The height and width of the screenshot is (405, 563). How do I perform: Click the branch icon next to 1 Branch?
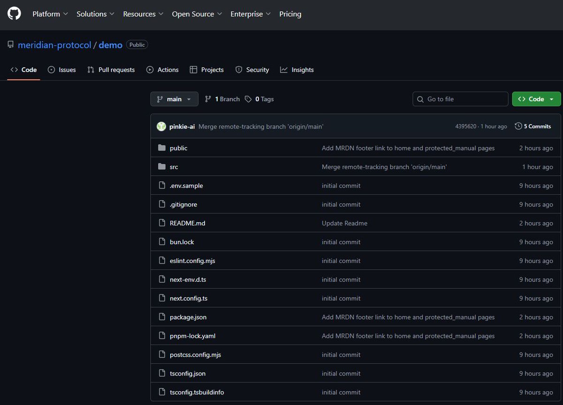(x=207, y=99)
